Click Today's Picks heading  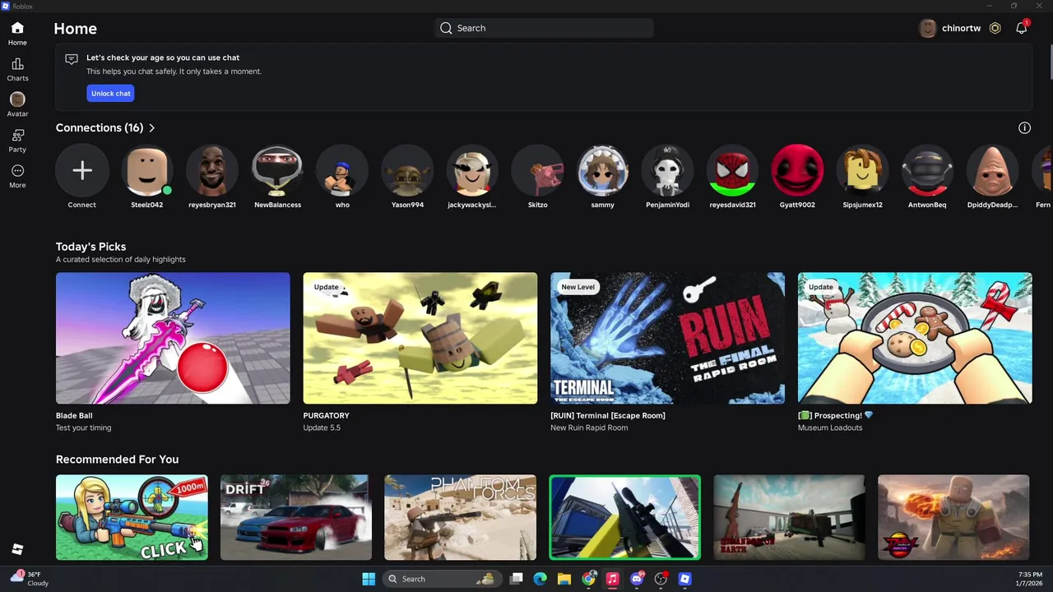(90, 247)
